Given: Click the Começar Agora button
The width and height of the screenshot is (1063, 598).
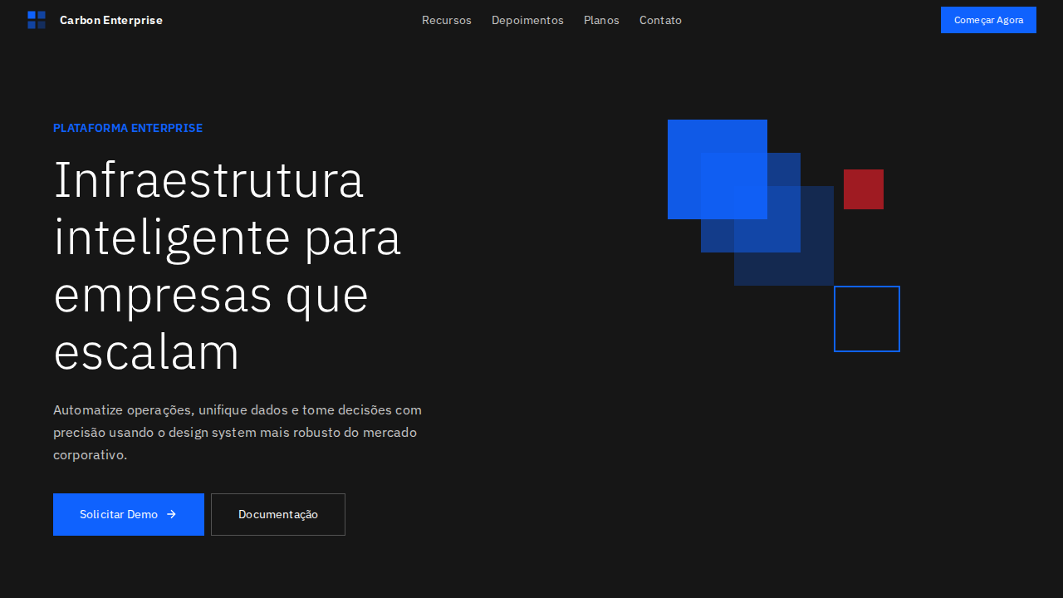Looking at the screenshot, I should pyautogui.click(x=988, y=19).
